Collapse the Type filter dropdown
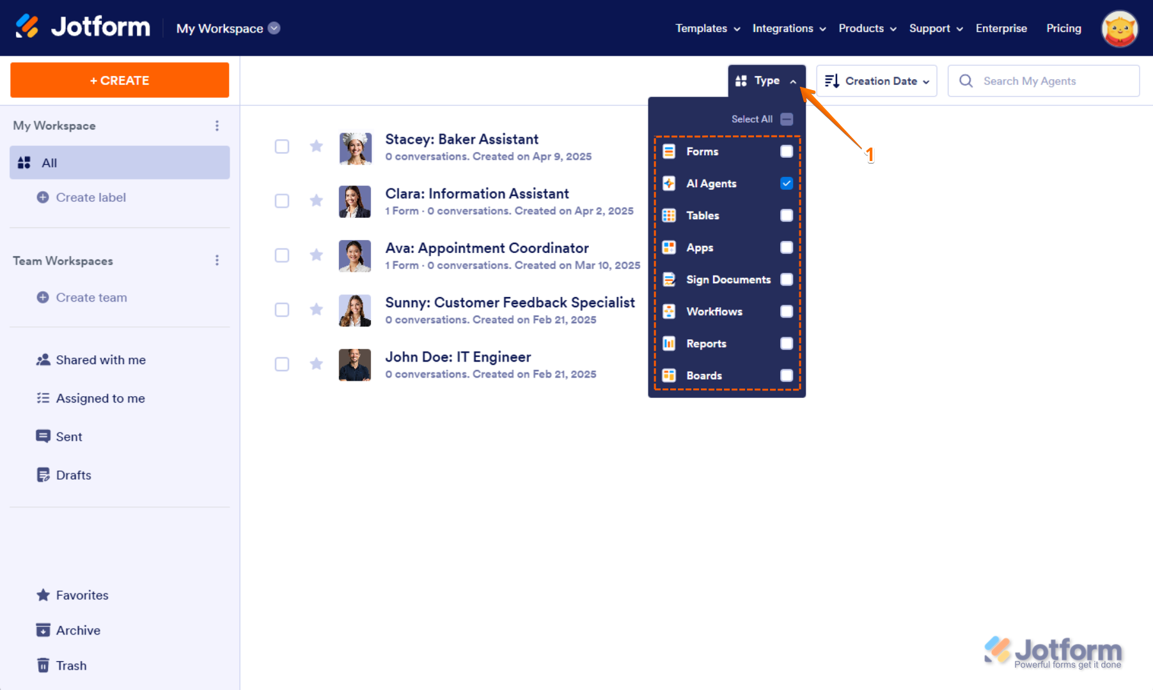 pyautogui.click(x=767, y=81)
